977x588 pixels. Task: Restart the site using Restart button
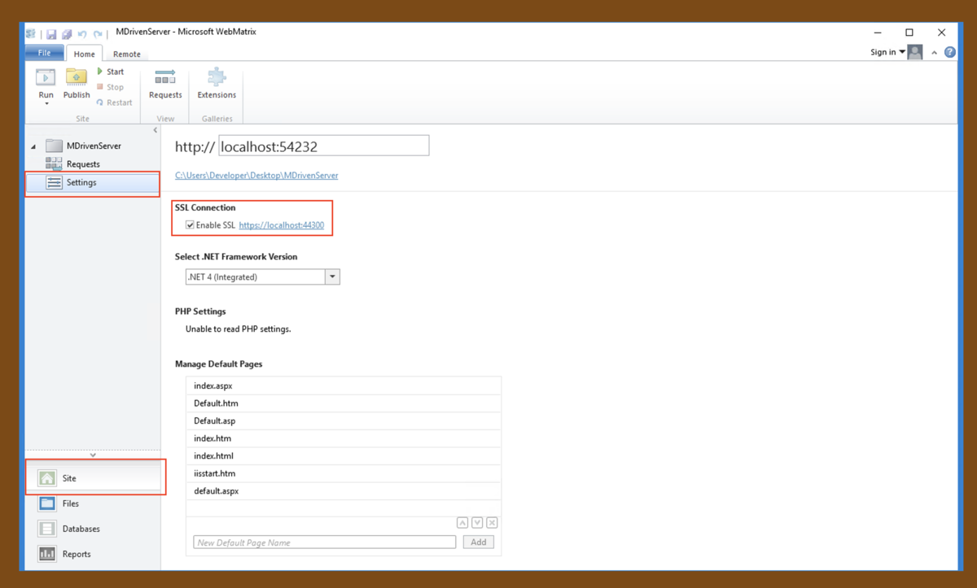point(114,102)
